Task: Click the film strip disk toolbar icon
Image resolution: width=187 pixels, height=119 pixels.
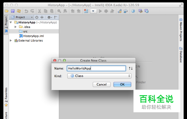Action: (x=141, y=11)
